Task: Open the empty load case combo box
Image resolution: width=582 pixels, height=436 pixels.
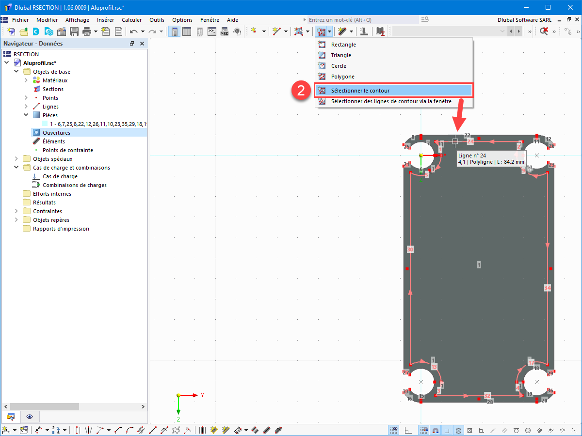Action: coord(449,31)
